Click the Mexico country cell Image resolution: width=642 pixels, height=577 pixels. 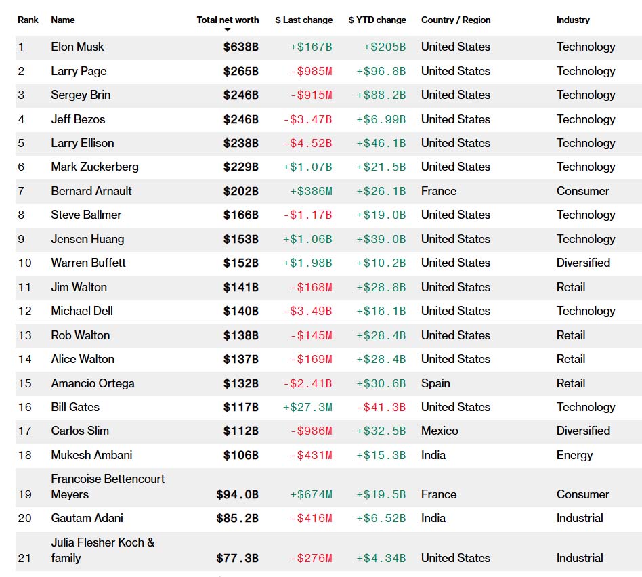tap(440, 431)
